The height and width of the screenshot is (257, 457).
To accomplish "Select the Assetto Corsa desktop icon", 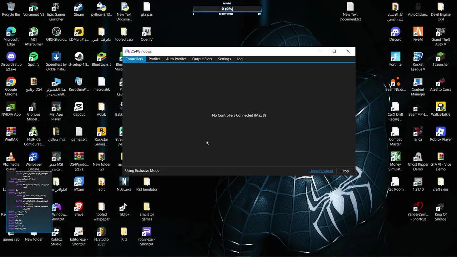I will [441, 85].
